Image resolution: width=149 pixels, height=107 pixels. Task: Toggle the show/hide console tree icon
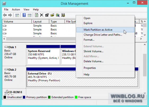17,15
